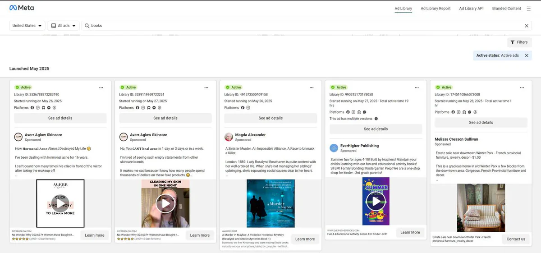Switch to the Ad Library tab
This screenshot has width=541, height=253.
pyautogui.click(x=403, y=9)
